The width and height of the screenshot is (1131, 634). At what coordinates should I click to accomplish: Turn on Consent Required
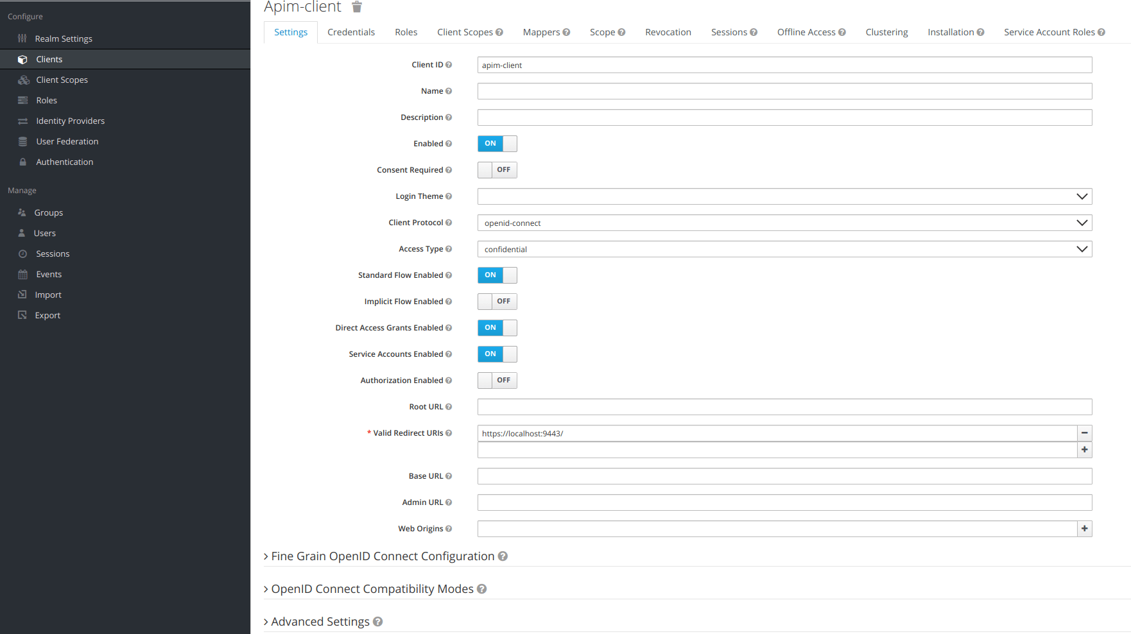[497, 169]
